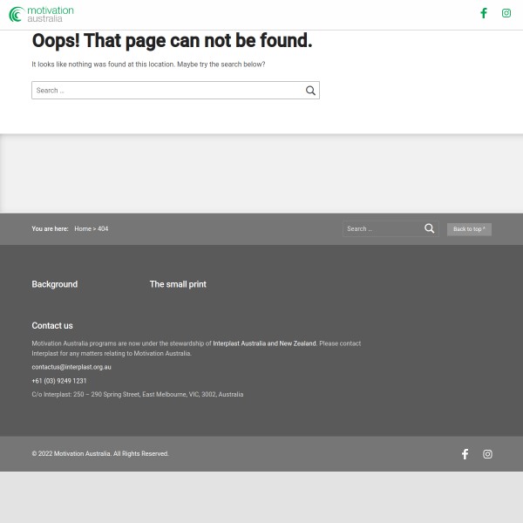Focus the search field beside Back to top
This screenshot has width=523, height=523.
coord(382,229)
